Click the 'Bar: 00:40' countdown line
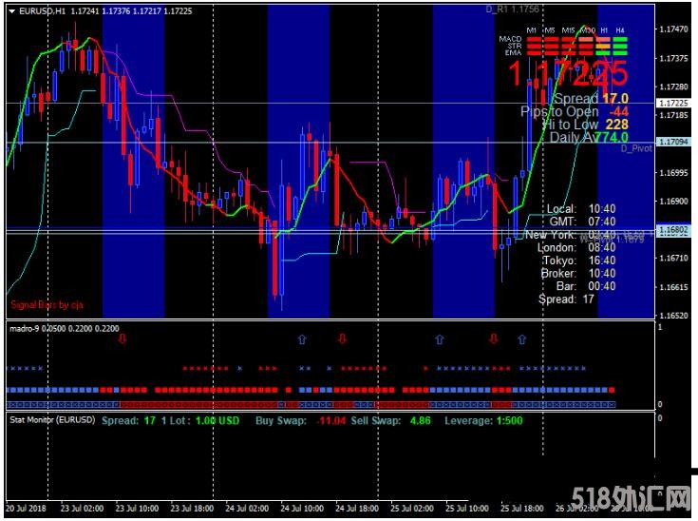698x521 pixels. click(586, 286)
